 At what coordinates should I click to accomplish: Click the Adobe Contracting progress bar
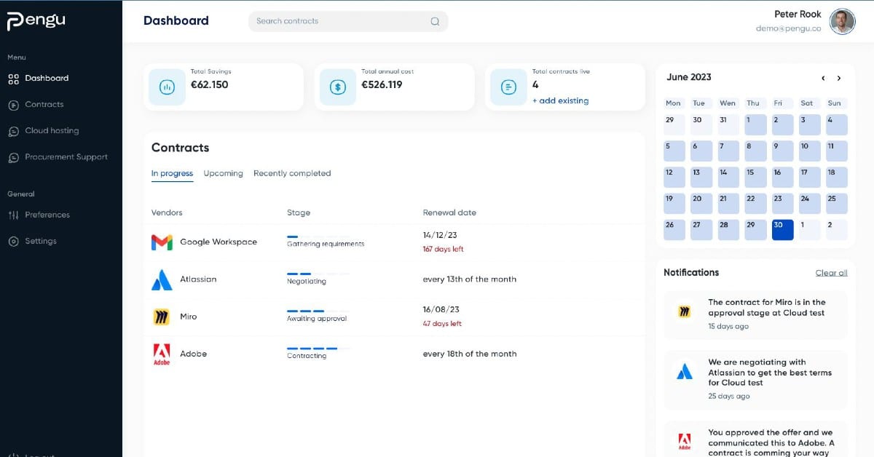318,349
